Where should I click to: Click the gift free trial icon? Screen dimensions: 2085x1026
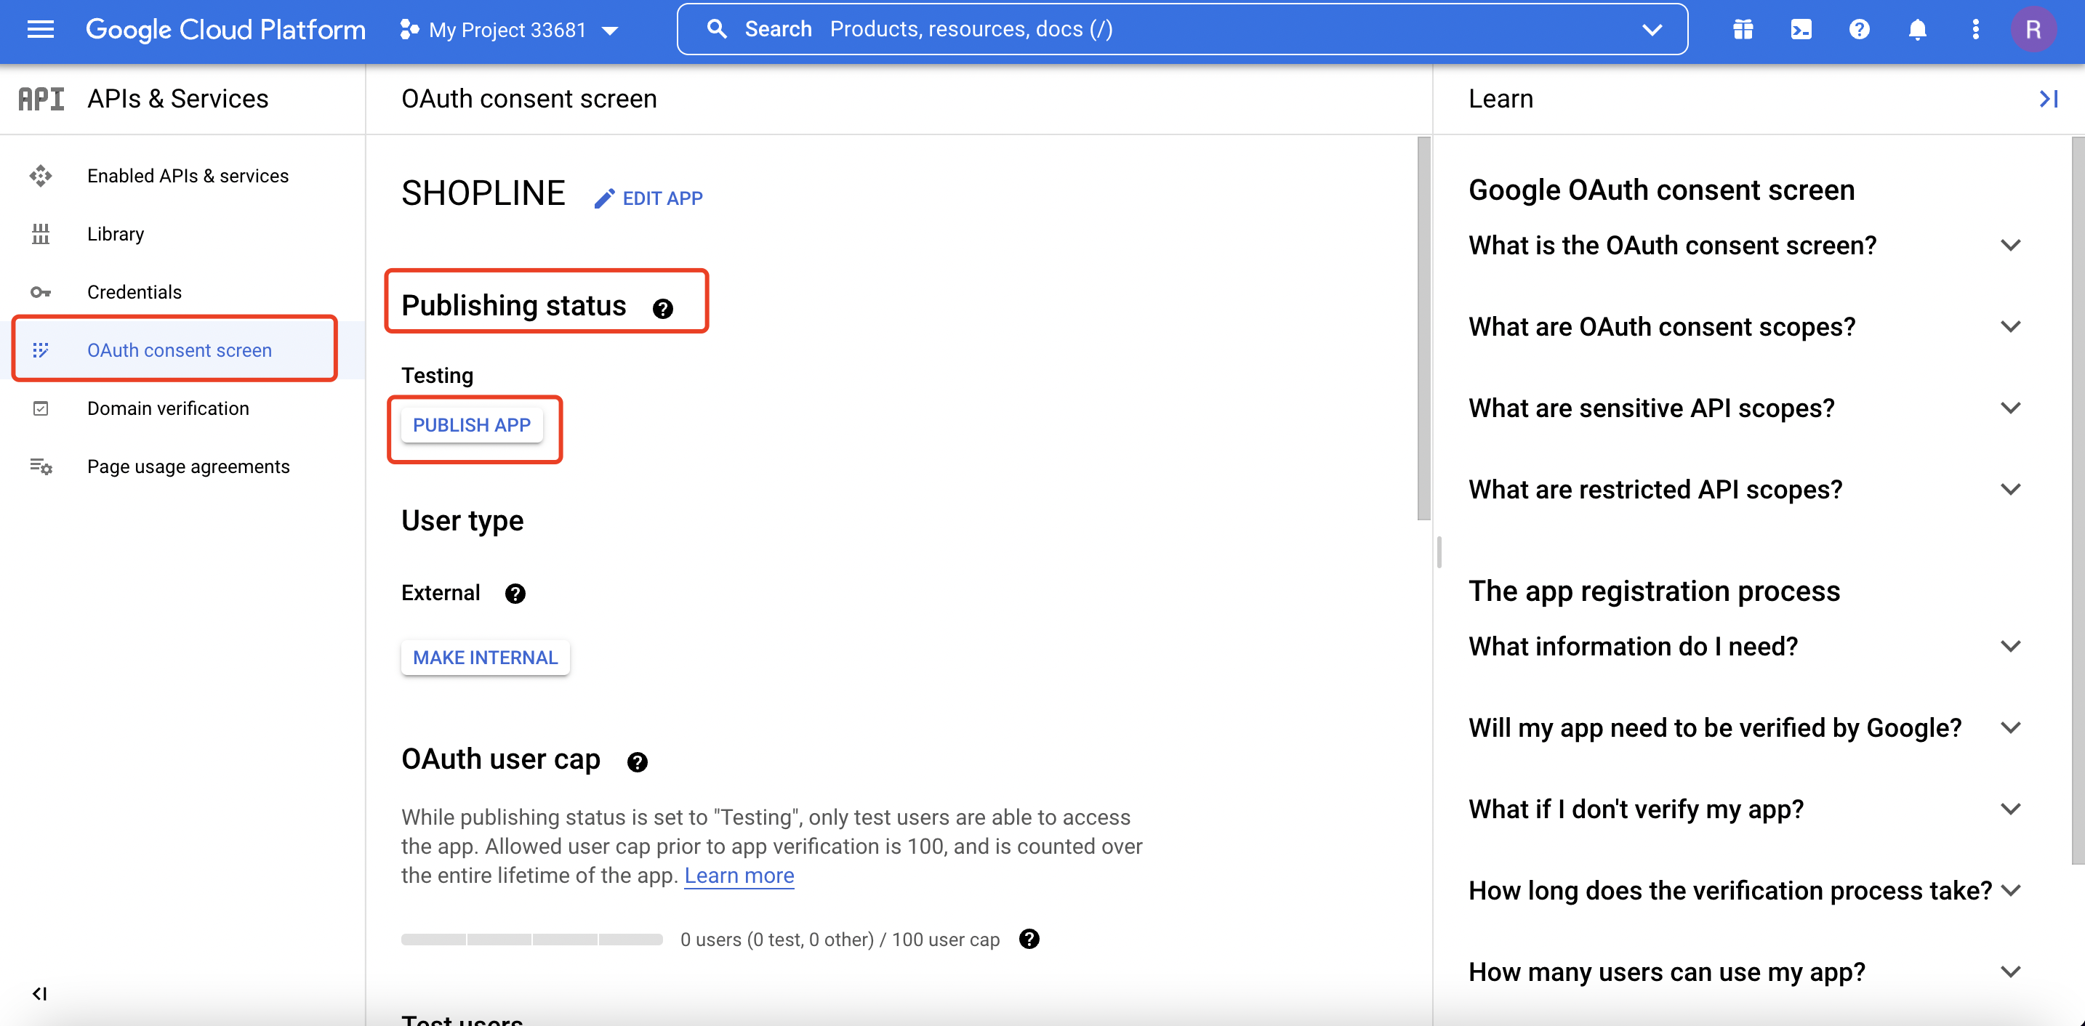(x=1743, y=30)
